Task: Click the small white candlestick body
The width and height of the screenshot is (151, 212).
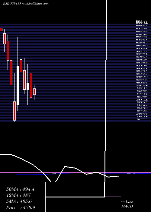Action: (28, 86)
